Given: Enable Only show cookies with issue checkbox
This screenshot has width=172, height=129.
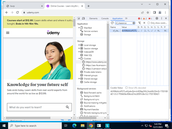Looking at the screenshot, I should coord(149,23).
